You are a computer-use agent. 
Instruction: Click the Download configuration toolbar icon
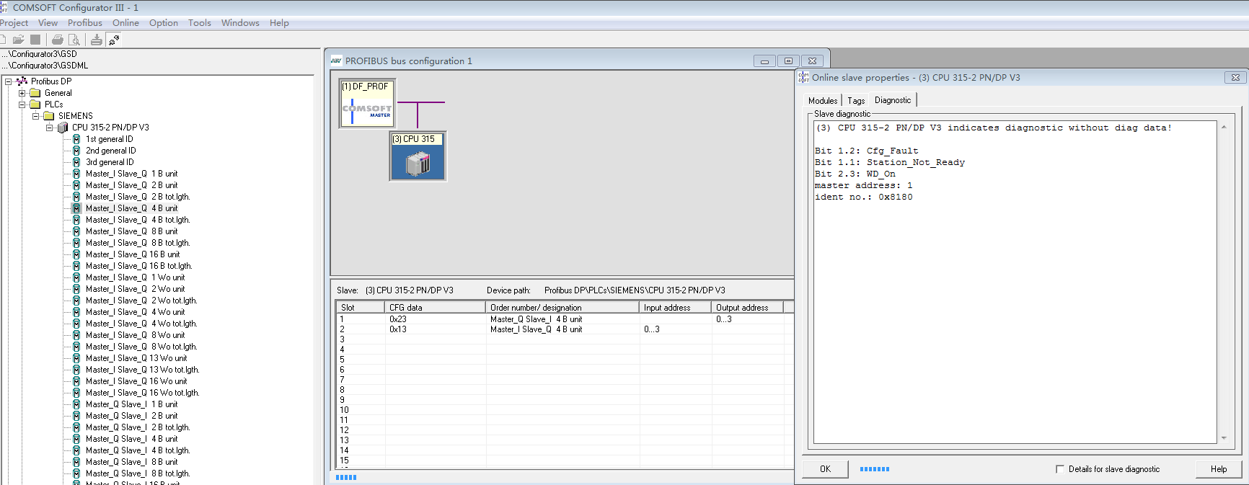96,40
